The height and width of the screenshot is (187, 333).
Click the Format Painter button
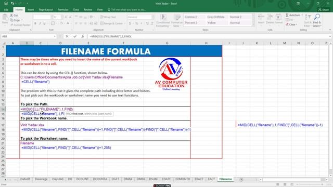pos(21,25)
